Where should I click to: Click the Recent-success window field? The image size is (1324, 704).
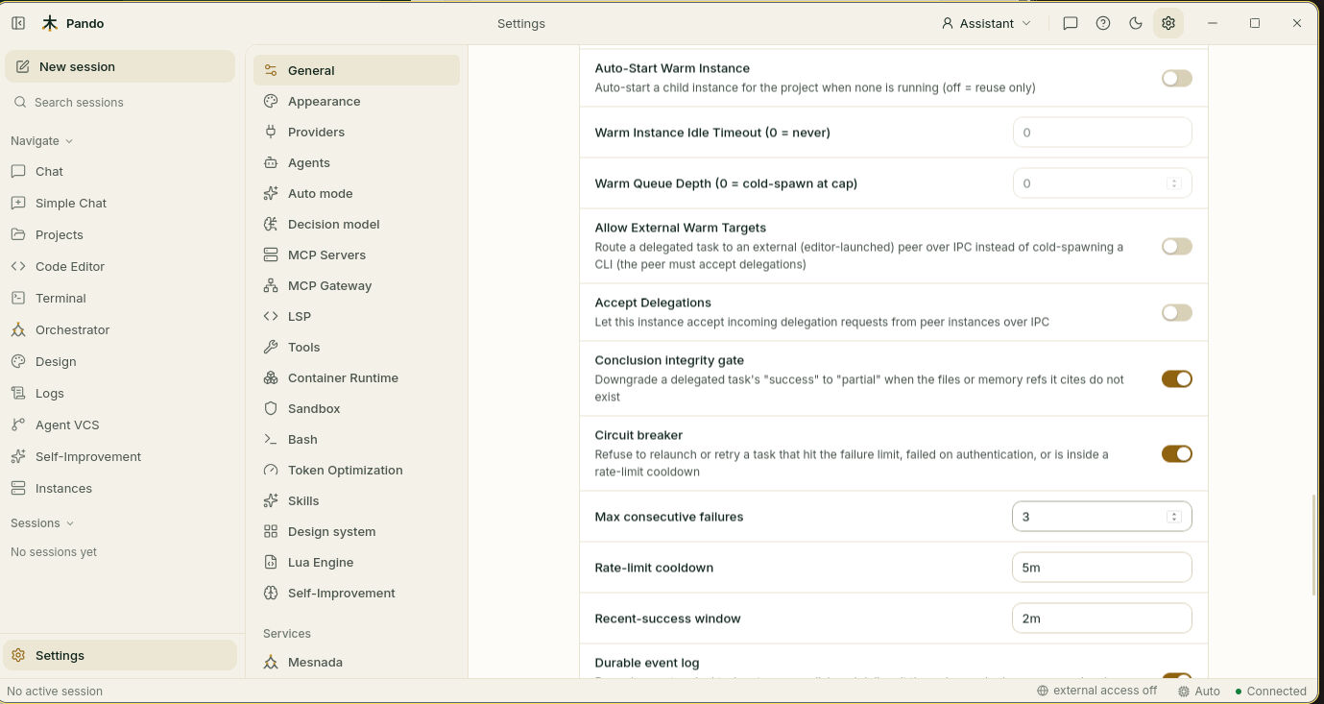coord(1102,619)
